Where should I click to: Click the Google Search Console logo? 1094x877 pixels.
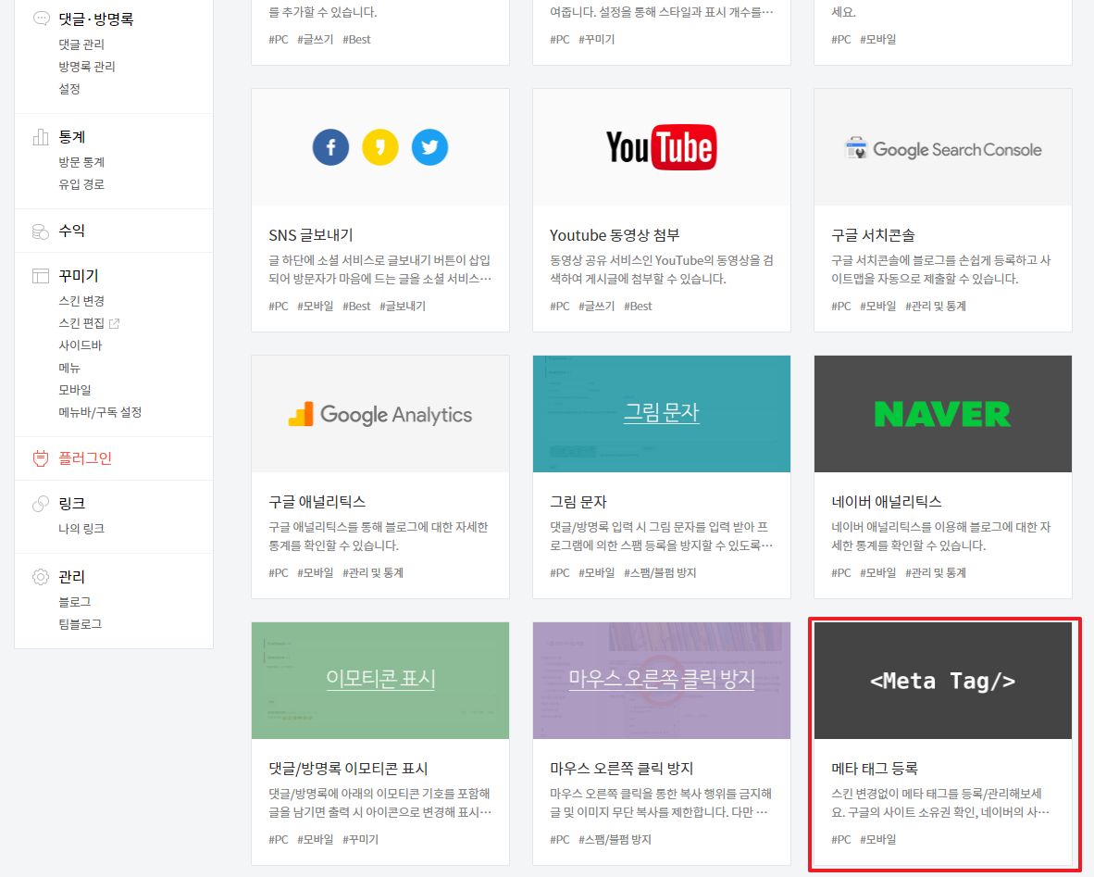942,149
